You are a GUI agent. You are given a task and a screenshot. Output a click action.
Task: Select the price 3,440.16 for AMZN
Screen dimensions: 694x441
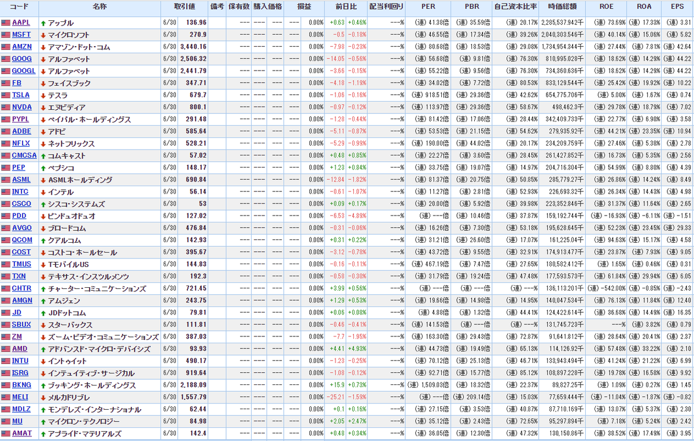click(193, 47)
